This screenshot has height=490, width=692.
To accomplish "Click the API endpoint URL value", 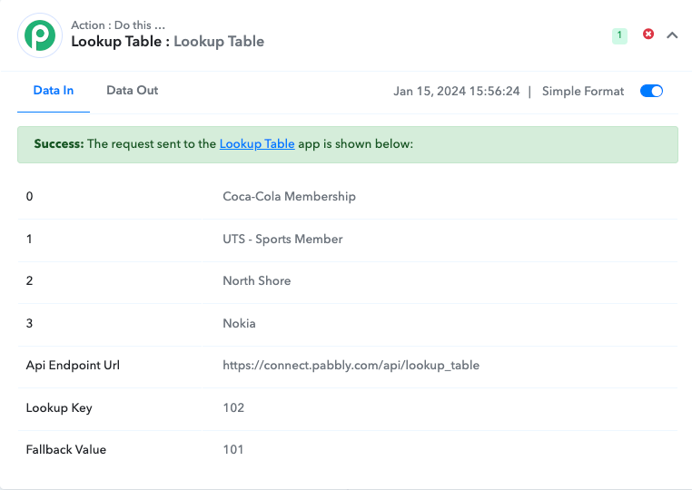I will coord(351,365).
